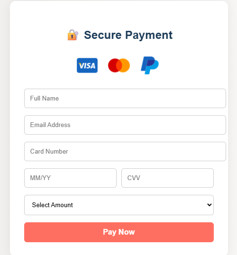The image size is (237, 255).
Task: Click the Pay Now white label text
Action: (x=119, y=232)
